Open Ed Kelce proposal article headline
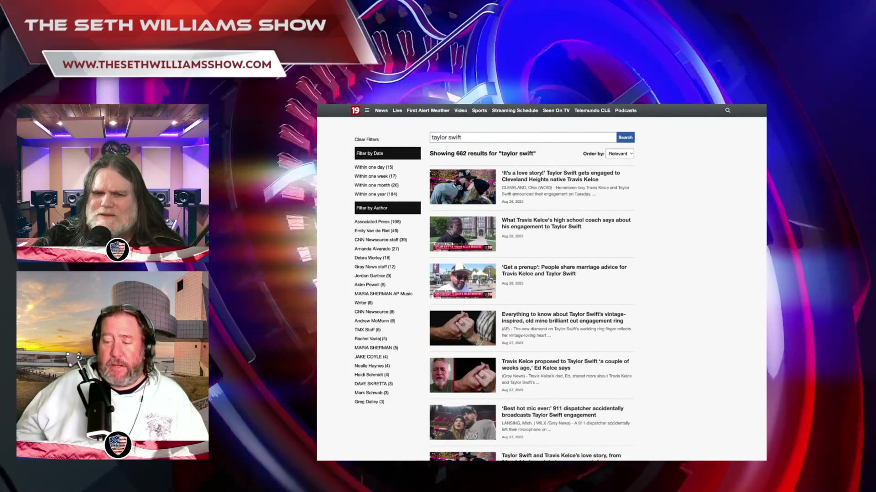Viewport: 876px width, 492px height. (565, 364)
